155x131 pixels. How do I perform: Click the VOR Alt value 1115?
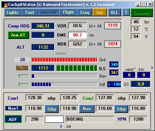pos(113,26)
